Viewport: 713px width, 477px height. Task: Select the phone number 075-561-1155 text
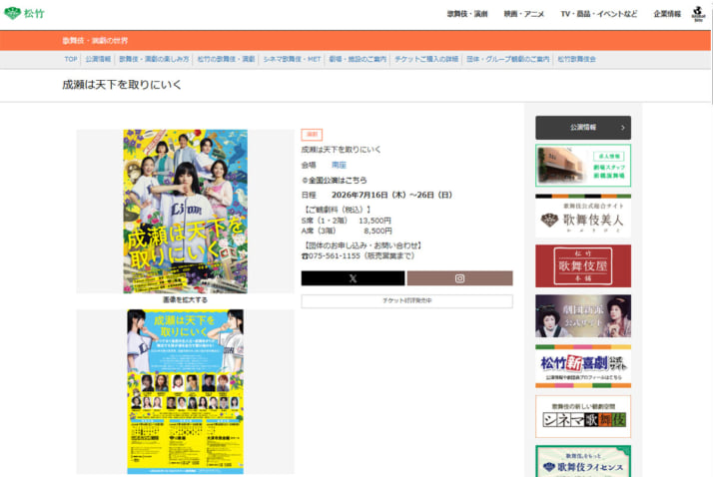coord(335,256)
